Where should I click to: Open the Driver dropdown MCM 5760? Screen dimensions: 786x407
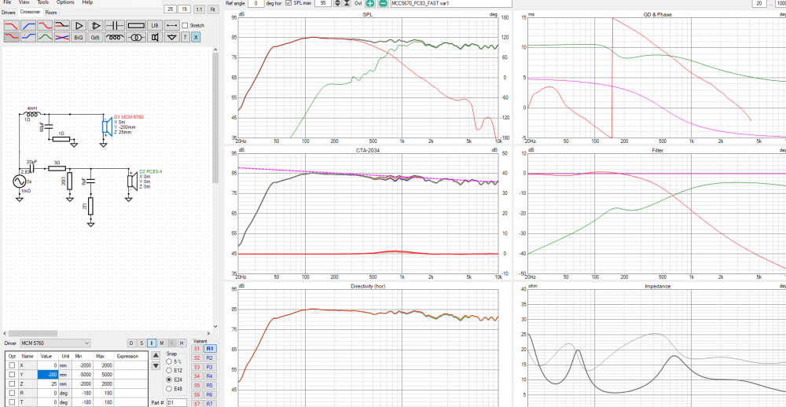pyautogui.click(x=55, y=343)
